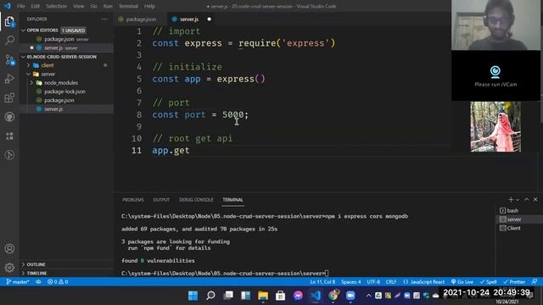Open the Run and Debug view
Image resolution: width=543 pixels, height=305 pixels.
(9, 79)
